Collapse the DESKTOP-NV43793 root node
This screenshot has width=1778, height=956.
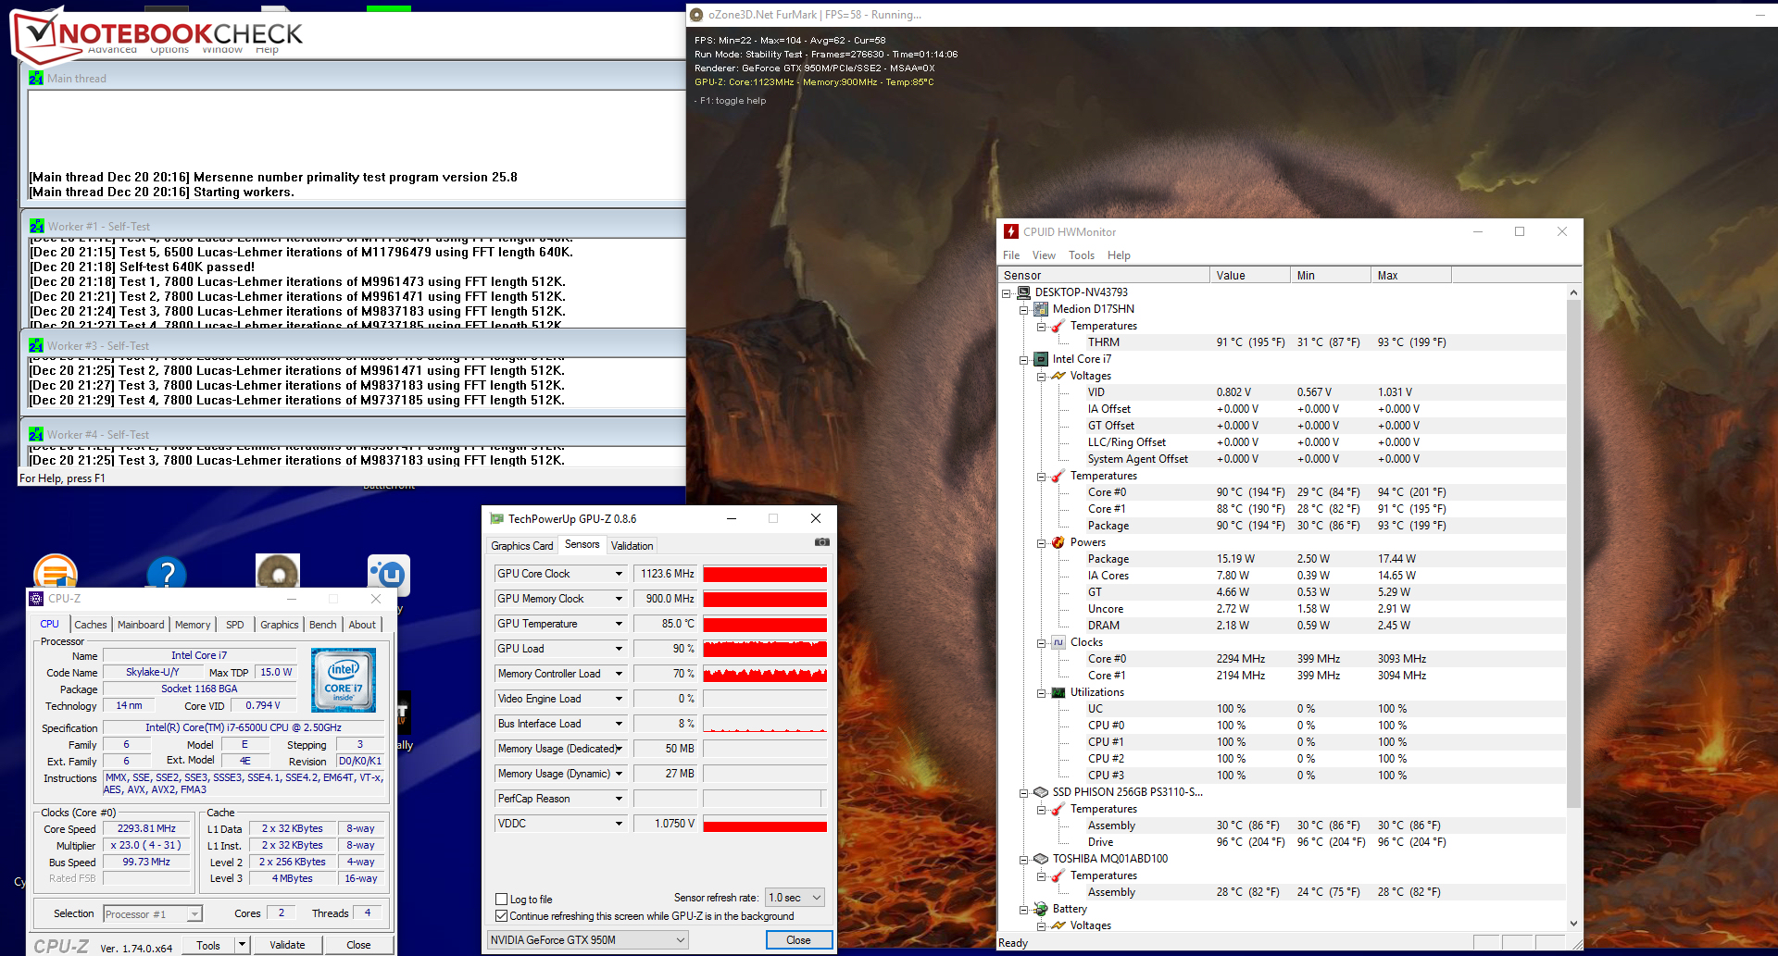coord(1007,293)
